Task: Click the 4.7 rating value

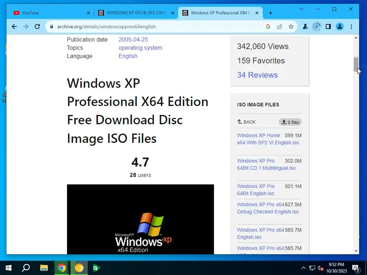Action: [x=140, y=162]
